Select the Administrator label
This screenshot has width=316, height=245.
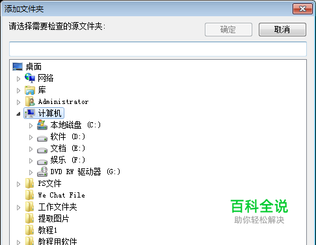[x=63, y=101]
